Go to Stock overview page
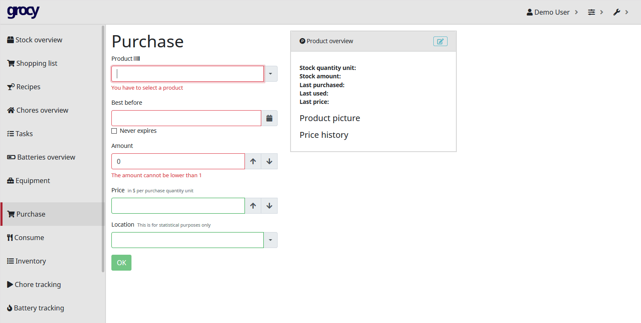This screenshot has width=641, height=323. 39,40
